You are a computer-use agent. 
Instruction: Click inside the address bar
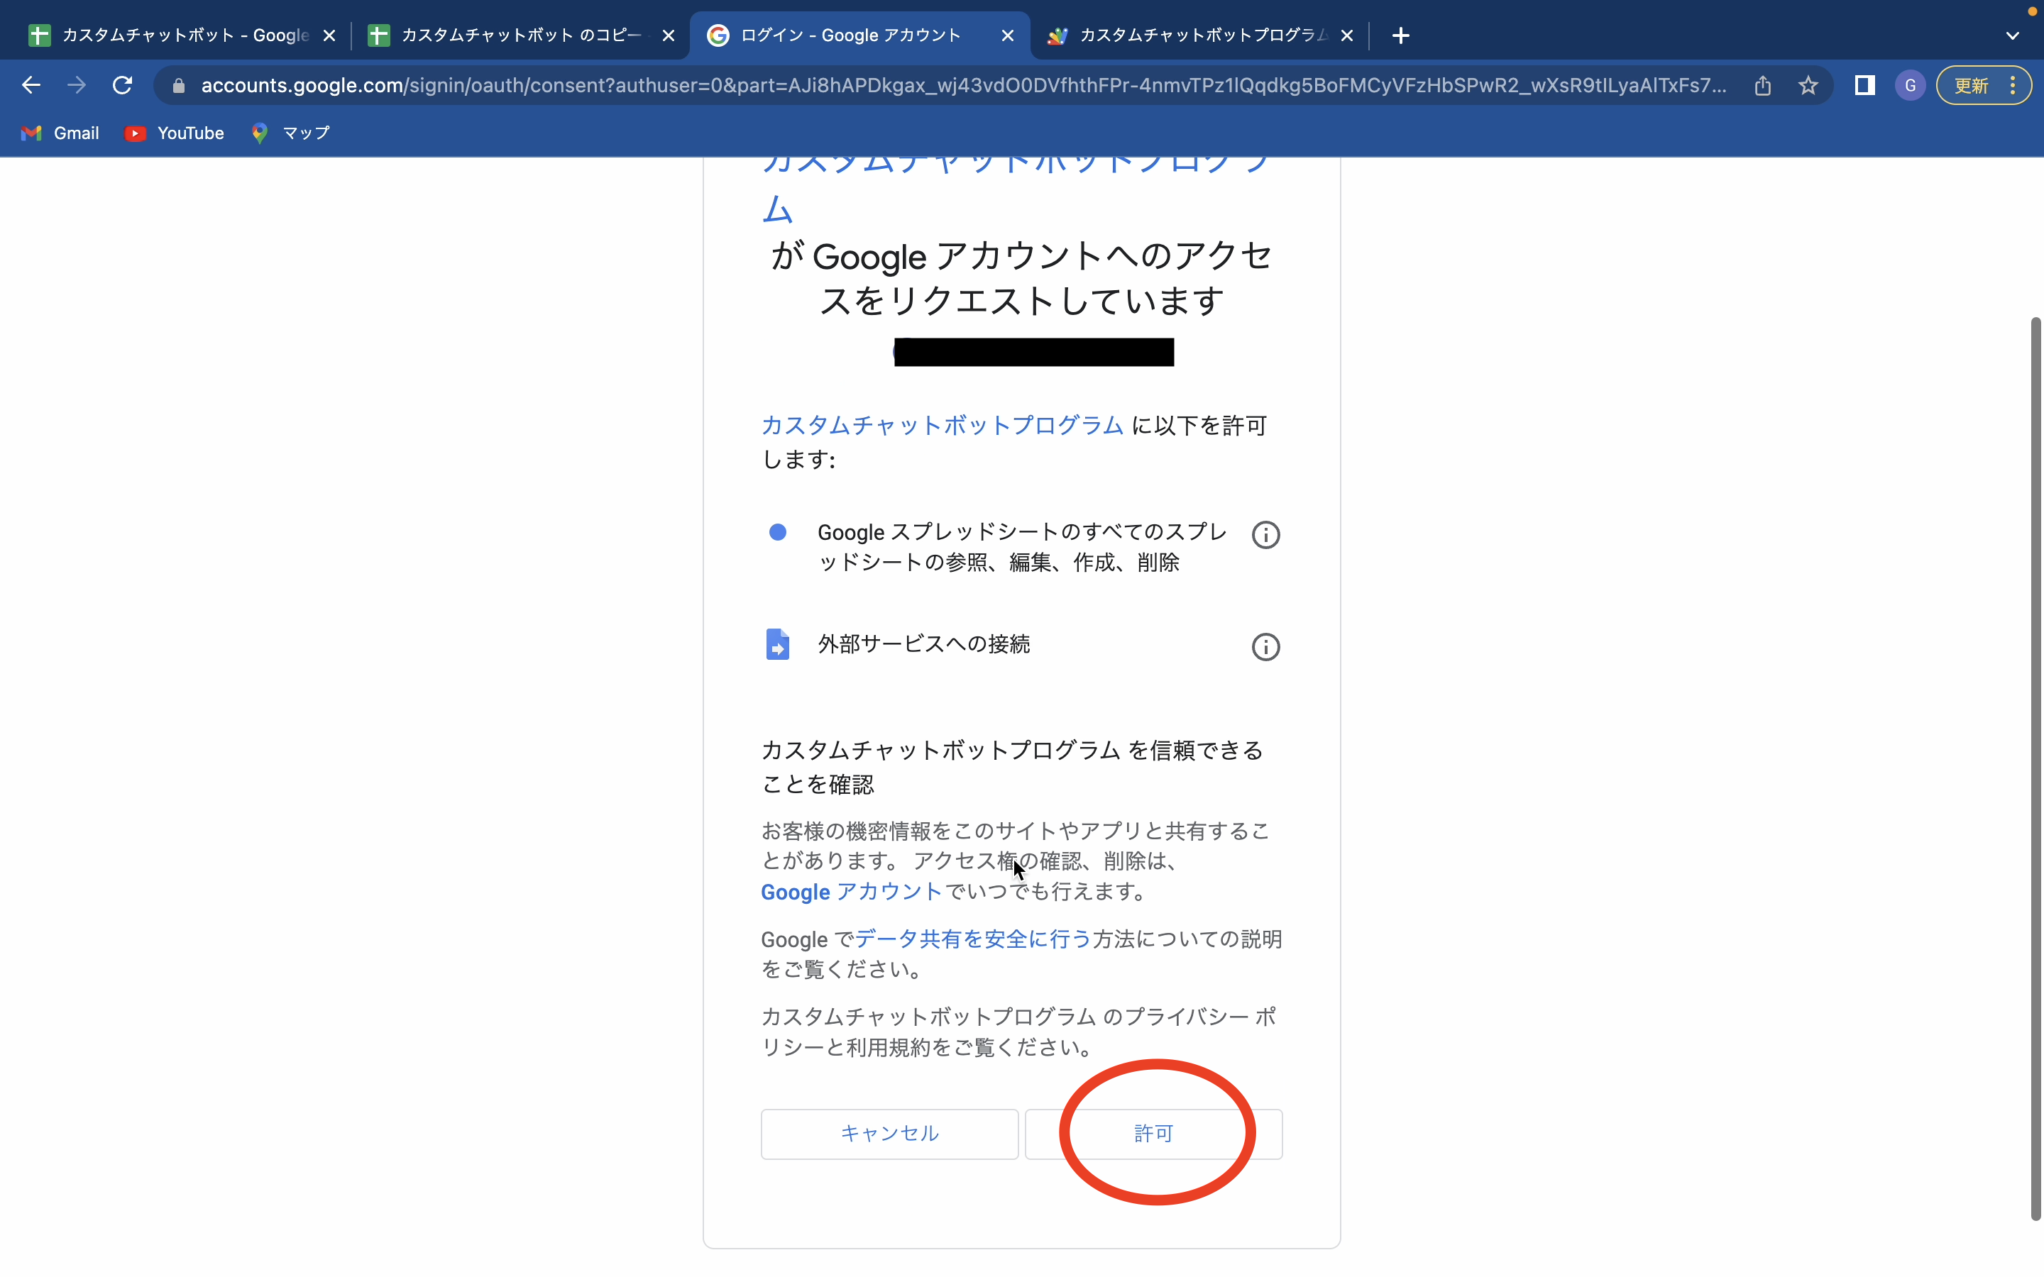point(929,84)
